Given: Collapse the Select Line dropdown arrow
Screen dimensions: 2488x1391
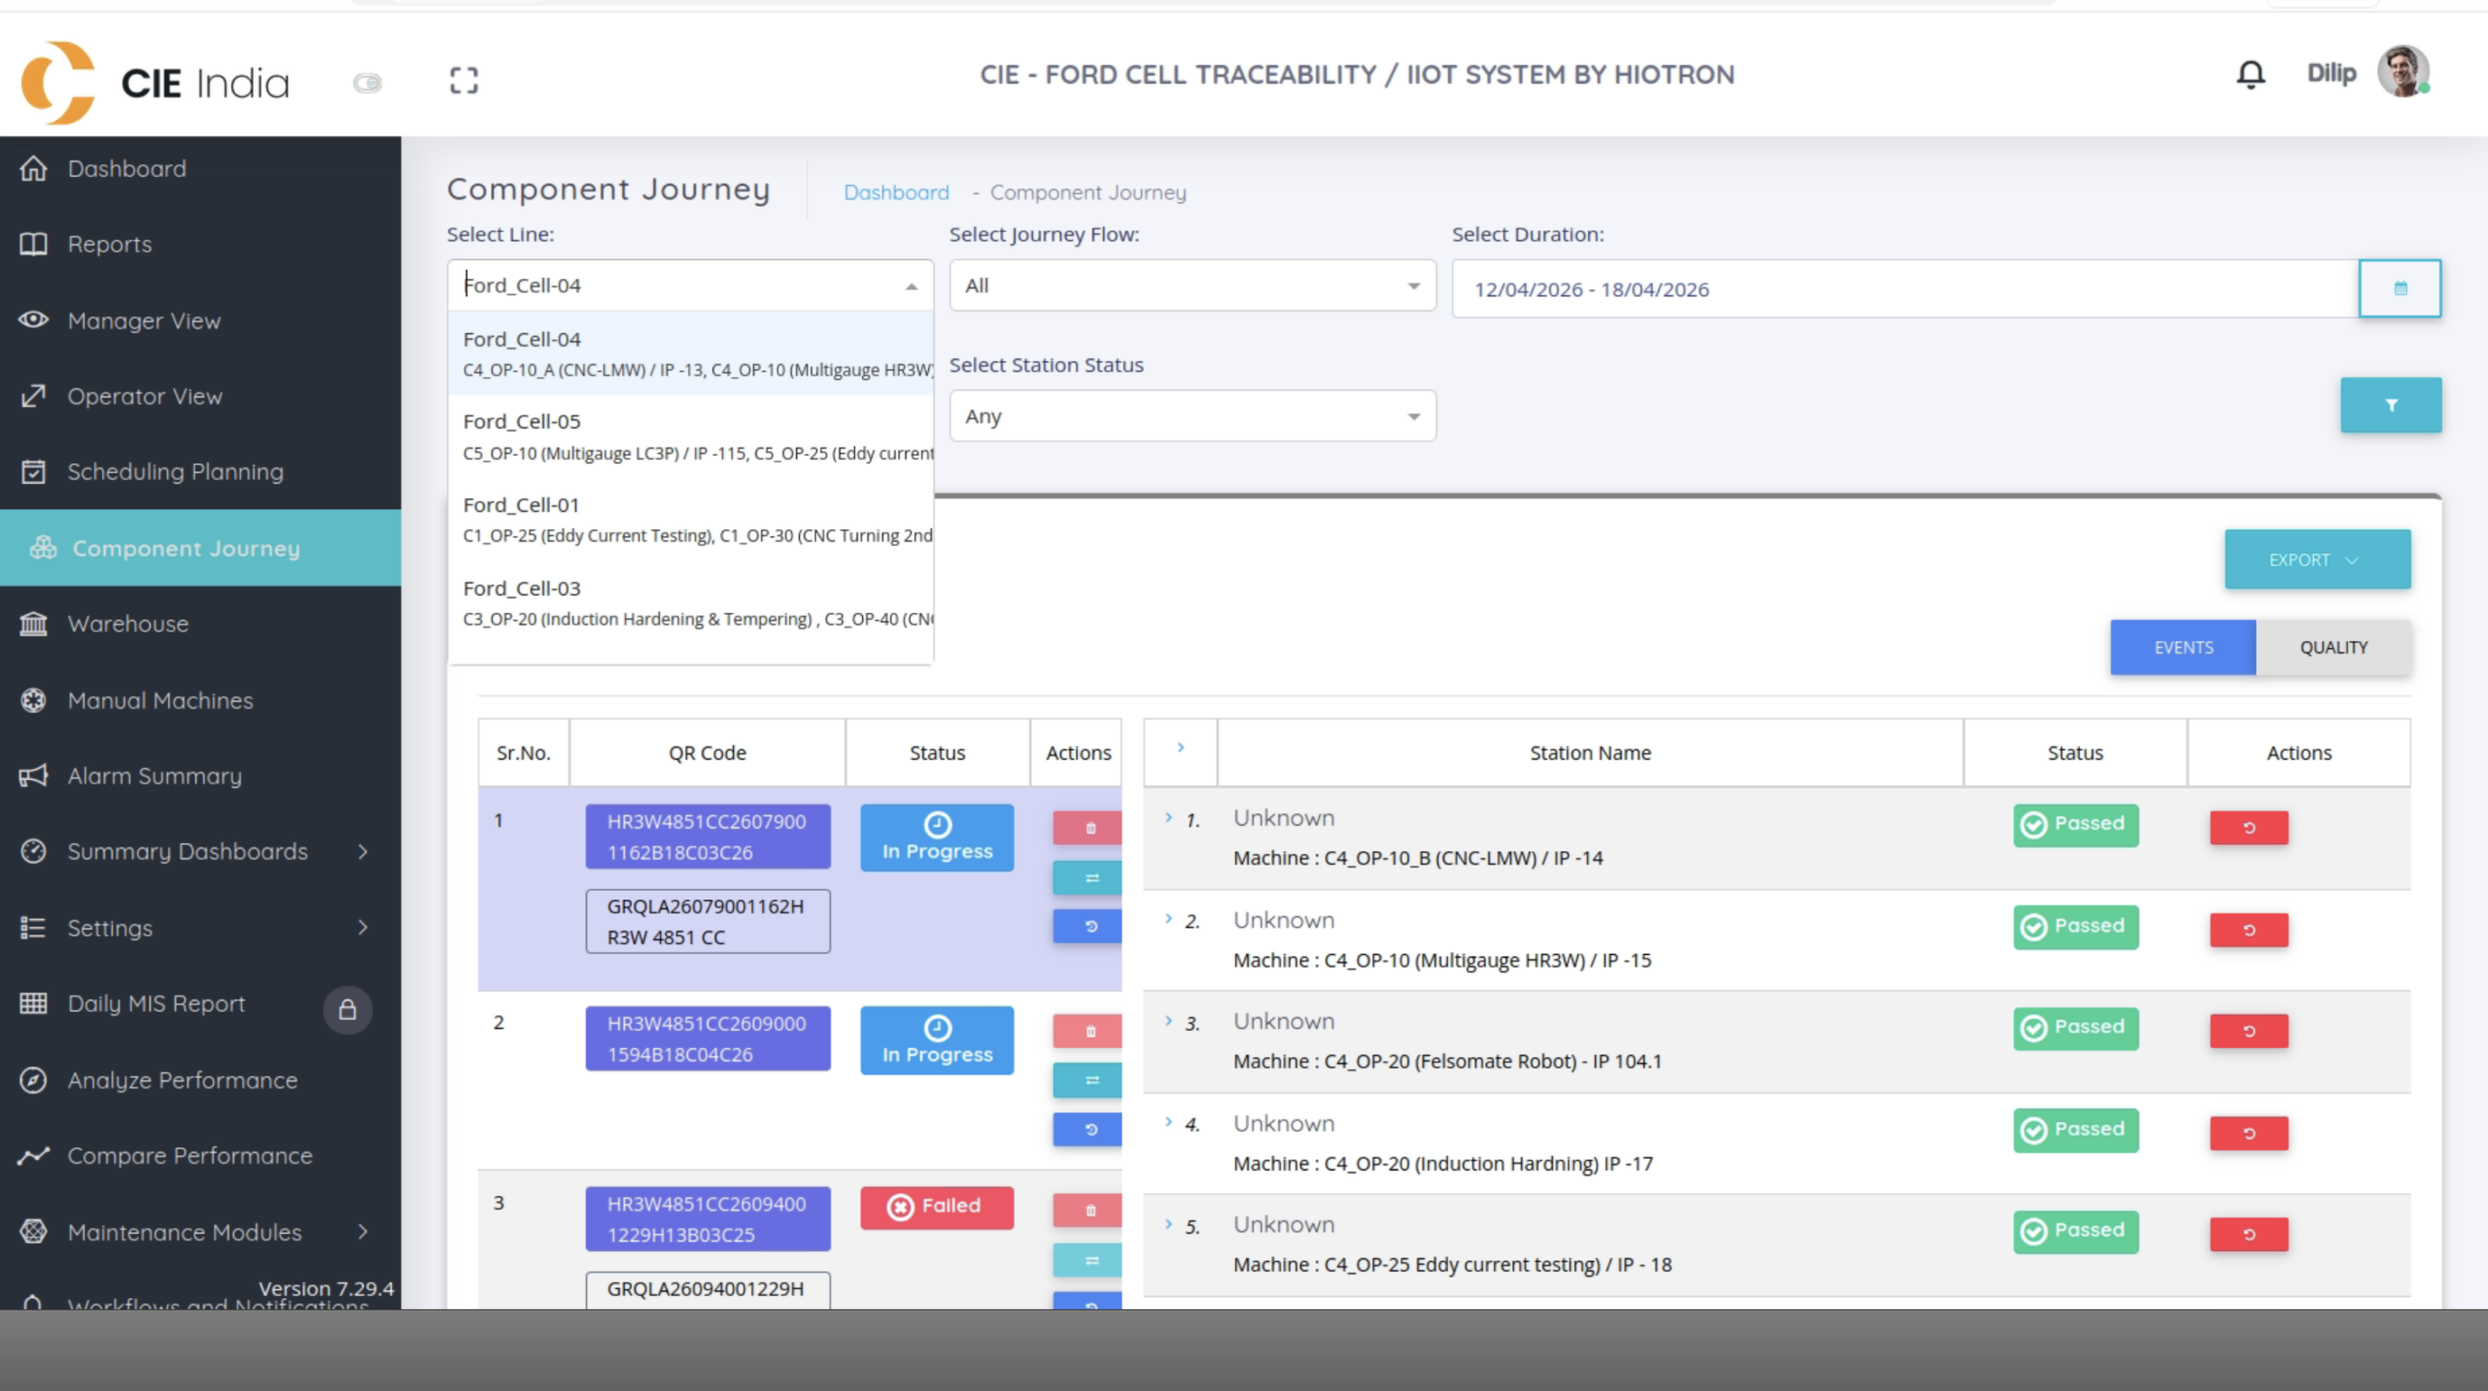Looking at the screenshot, I should 911,286.
